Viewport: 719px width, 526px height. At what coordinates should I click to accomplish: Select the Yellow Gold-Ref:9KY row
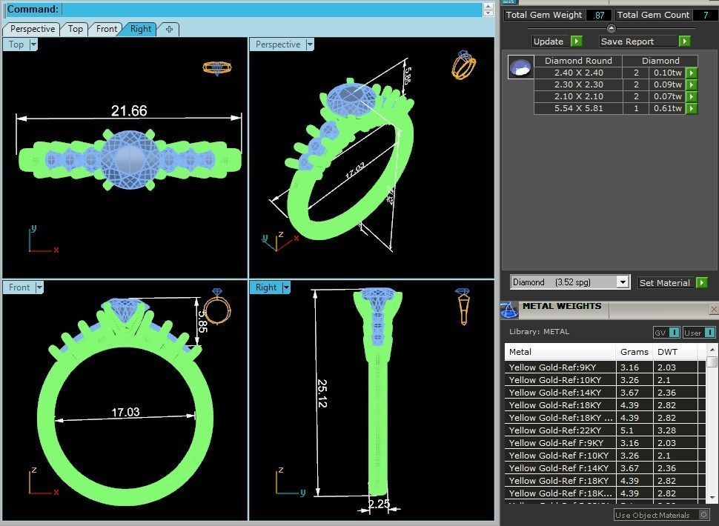[606, 367]
